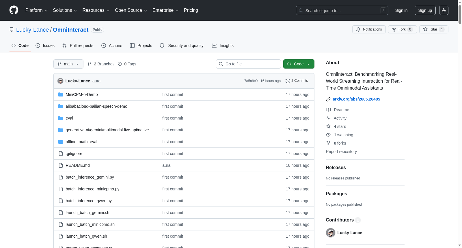Open the green Code dropdown button
The image size is (462, 248).
click(299, 64)
